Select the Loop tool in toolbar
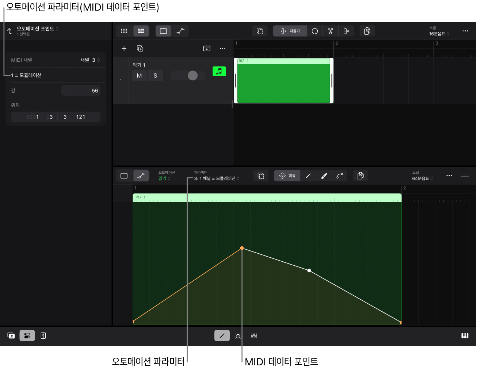Image resolution: width=477 pixels, height=369 pixels. tap(315, 31)
